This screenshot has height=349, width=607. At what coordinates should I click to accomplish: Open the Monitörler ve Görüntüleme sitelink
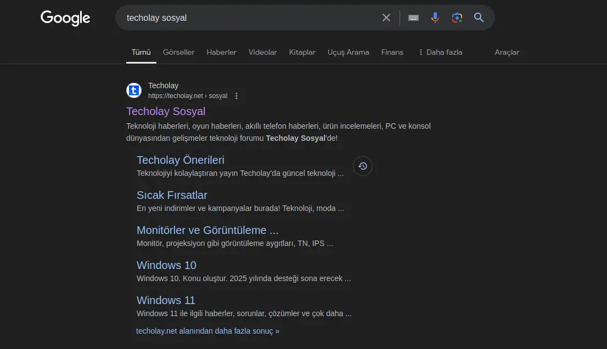207,230
